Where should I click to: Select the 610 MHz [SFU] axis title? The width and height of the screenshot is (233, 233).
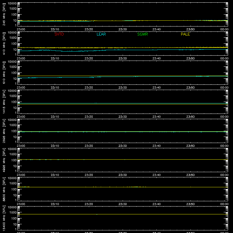[x=4, y=73]
